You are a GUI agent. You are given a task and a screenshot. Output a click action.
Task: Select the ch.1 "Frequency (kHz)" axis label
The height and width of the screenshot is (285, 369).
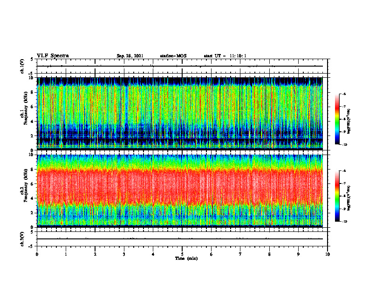tap(26, 109)
